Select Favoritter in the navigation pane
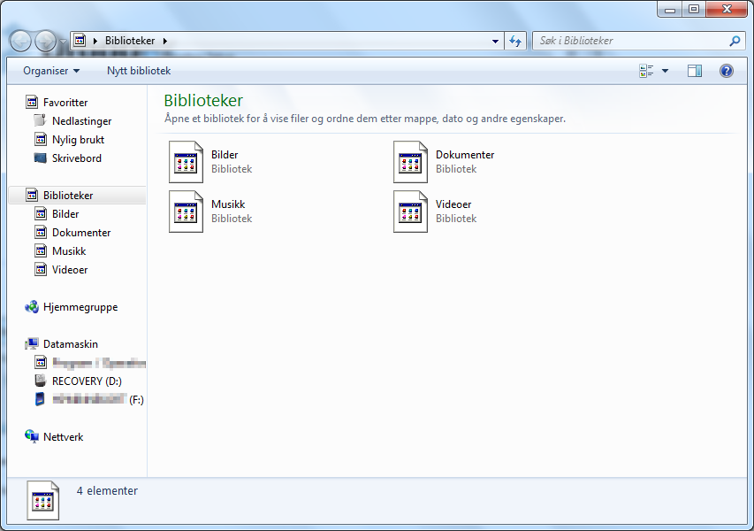 click(x=65, y=103)
